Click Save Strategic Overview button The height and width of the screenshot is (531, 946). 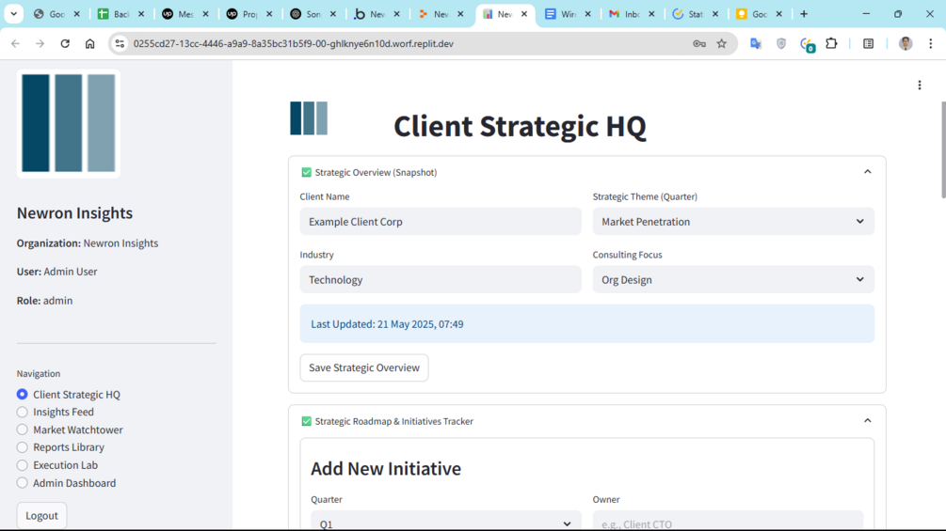pyautogui.click(x=363, y=367)
